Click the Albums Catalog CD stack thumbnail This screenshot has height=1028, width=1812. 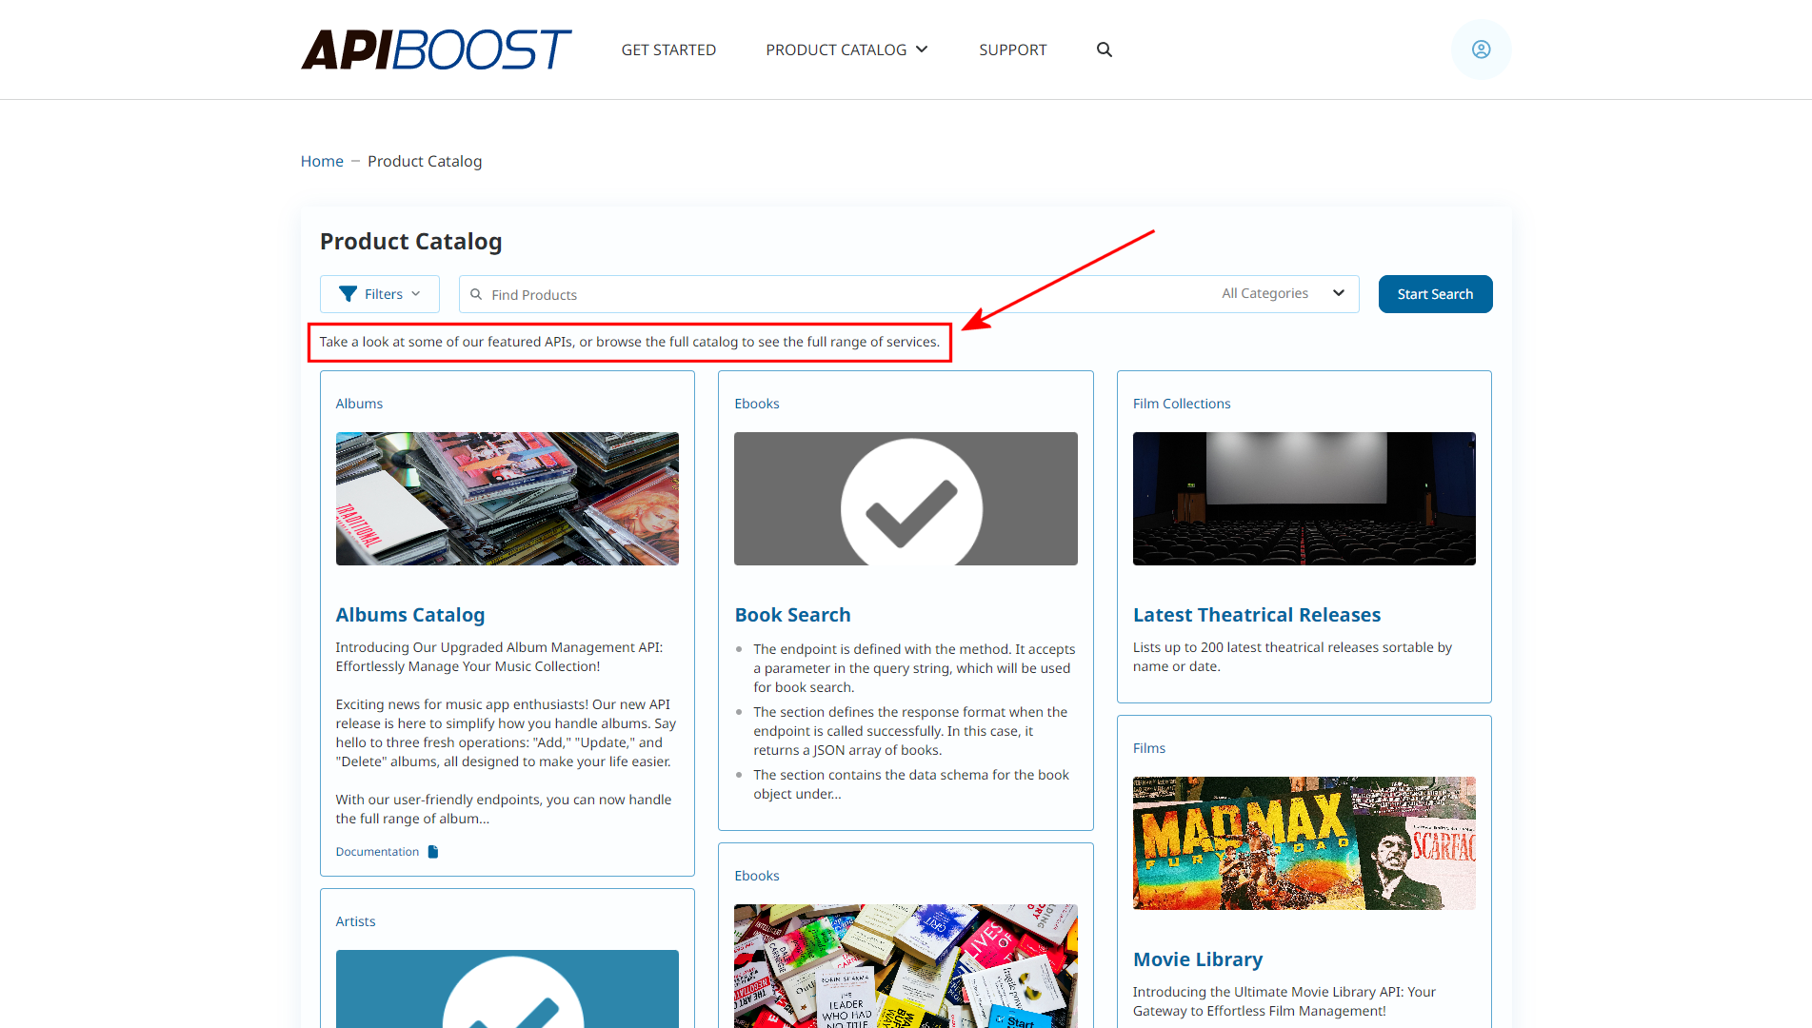coord(508,499)
